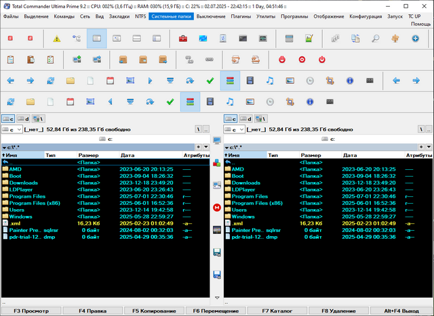Open the Помощь menu

(x=420, y=24)
